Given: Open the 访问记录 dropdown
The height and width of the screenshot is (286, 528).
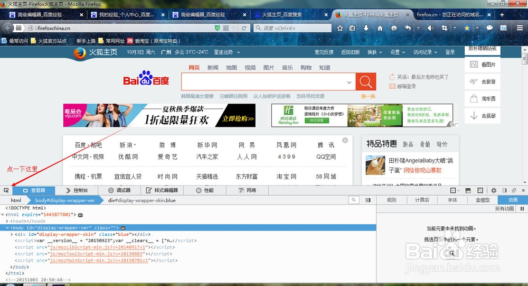Looking at the screenshot, I should coord(425,52).
